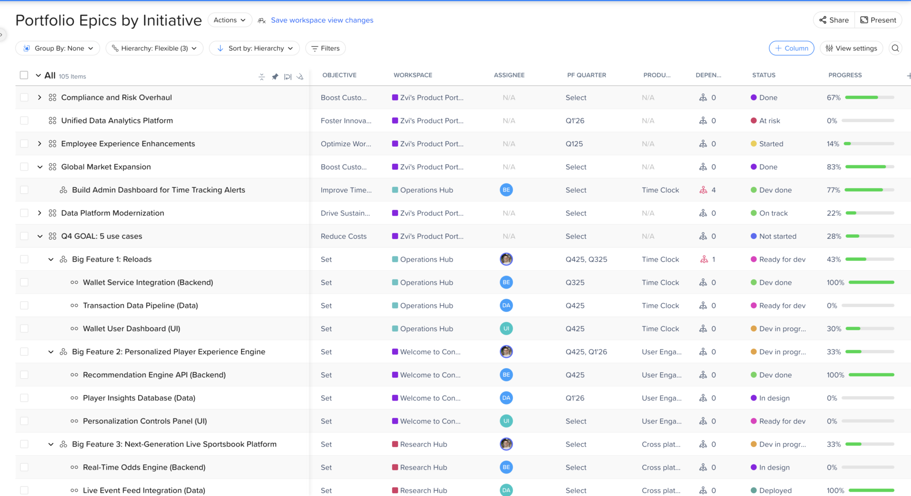Screen dimensions: 911x496
Task: Open View settings
Action: 852,48
